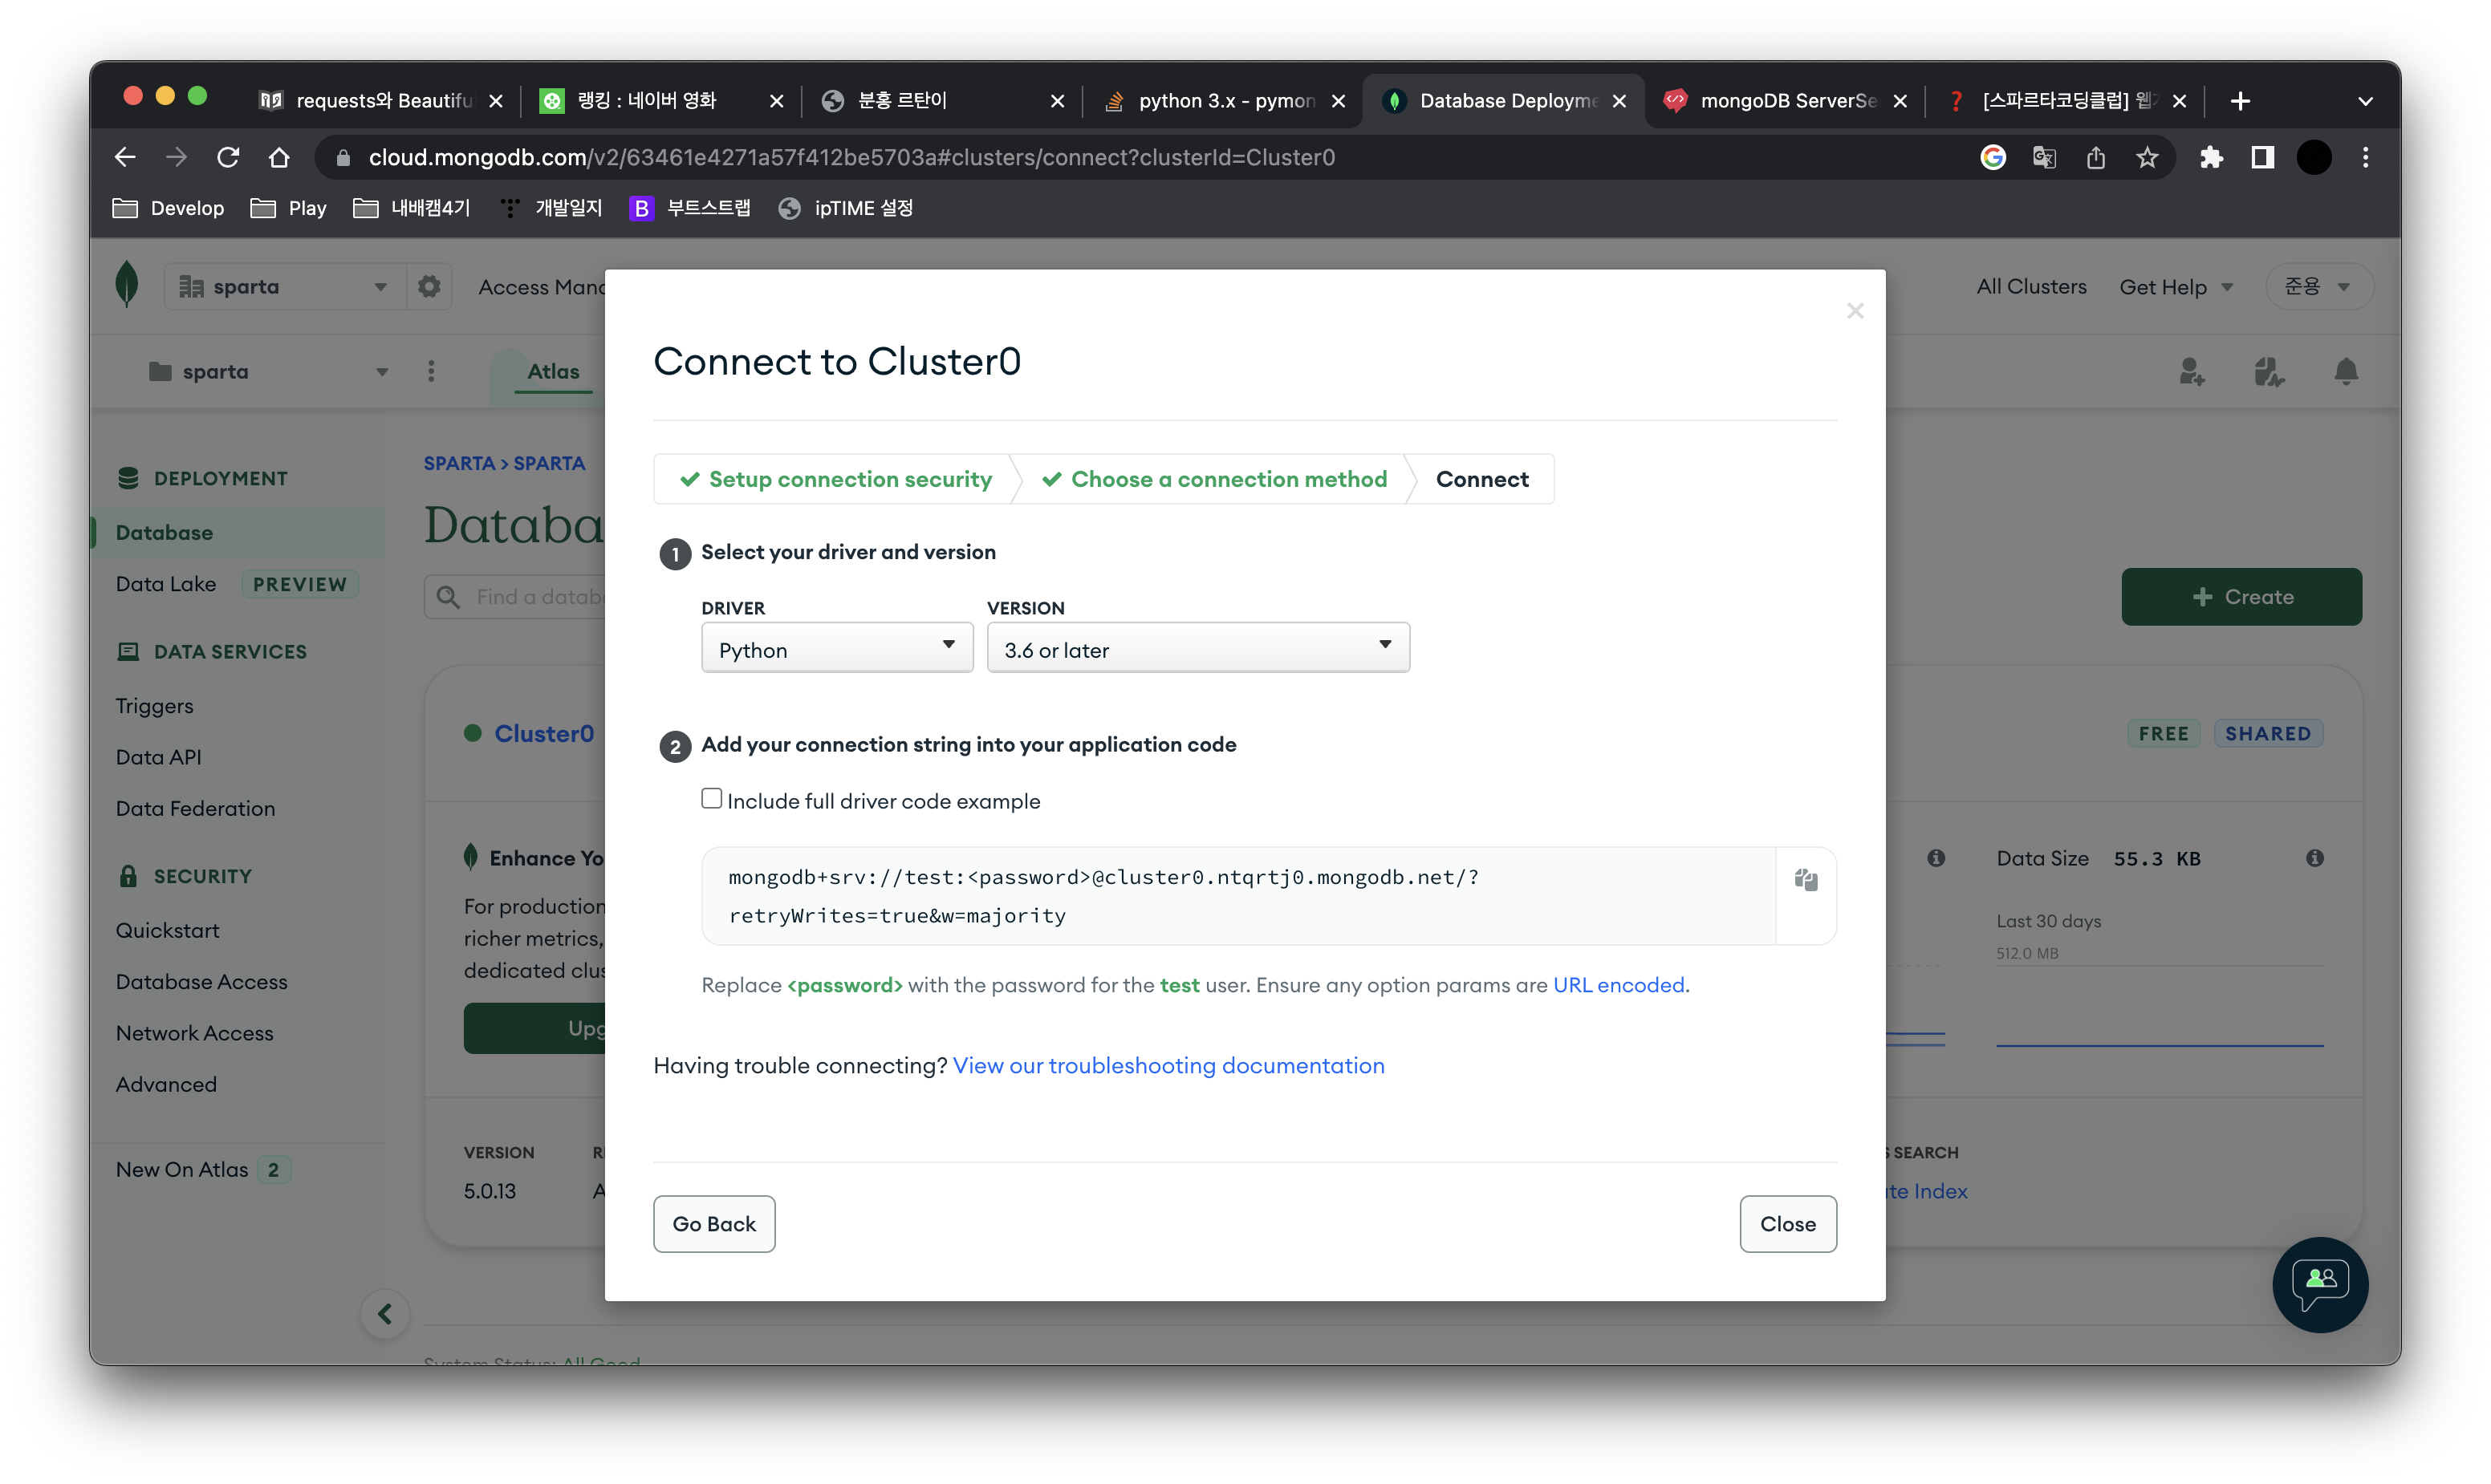The height and width of the screenshot is (1484, 2491).
Task: Open New On Atlas in the sidebar
Action: coord(182,1169)
